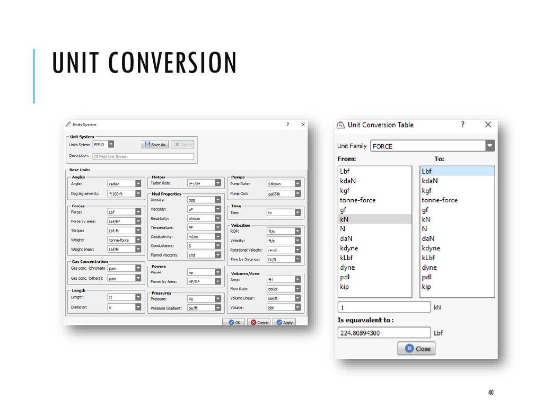Click the disabled Delete button
This screenshot has height=407, width=543.
(x=182, y=144)
